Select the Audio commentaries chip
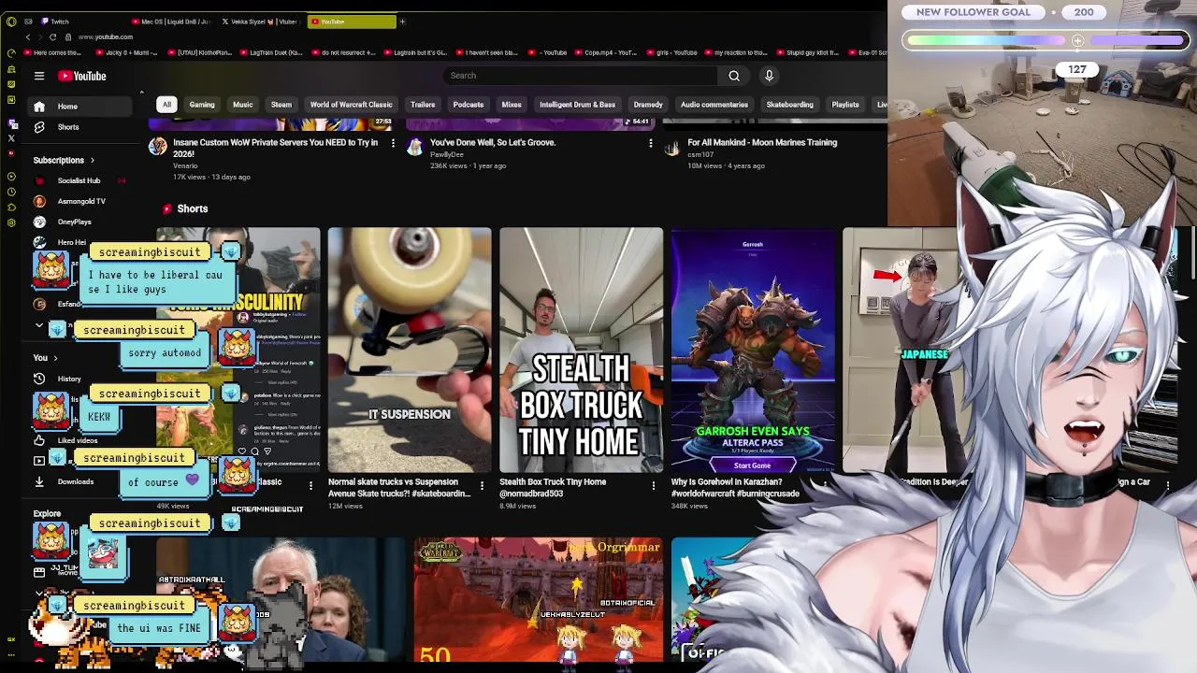 click(x=714, y=105)
